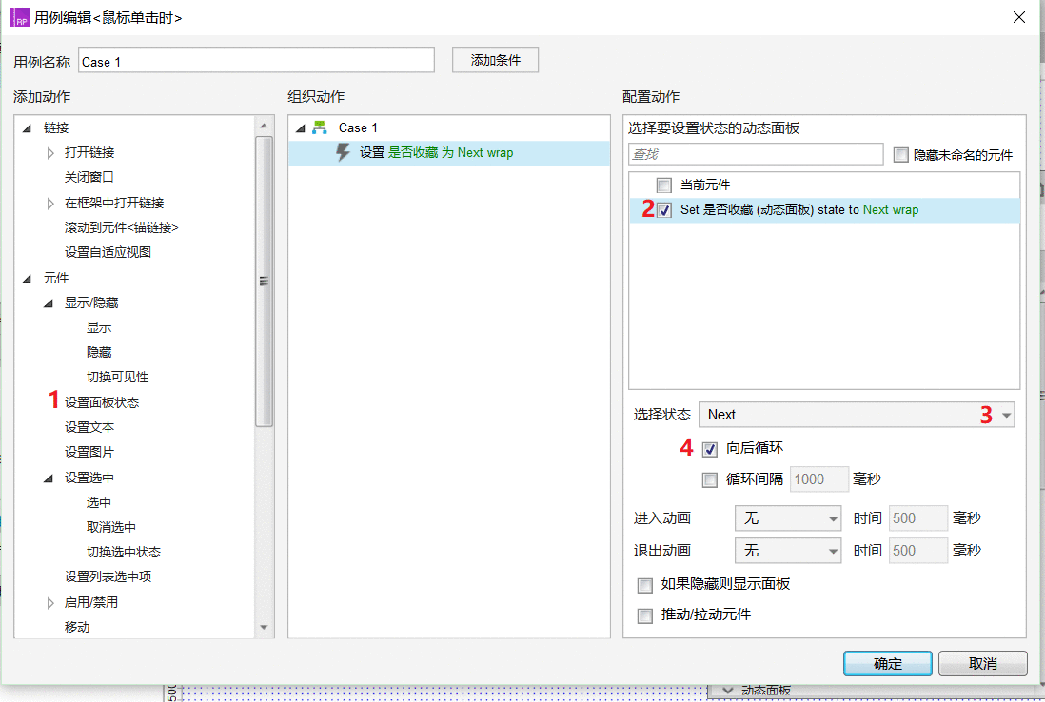1045x702 pixels.
Task: Collapse the 元件 tree group
Action: point(28,279)
